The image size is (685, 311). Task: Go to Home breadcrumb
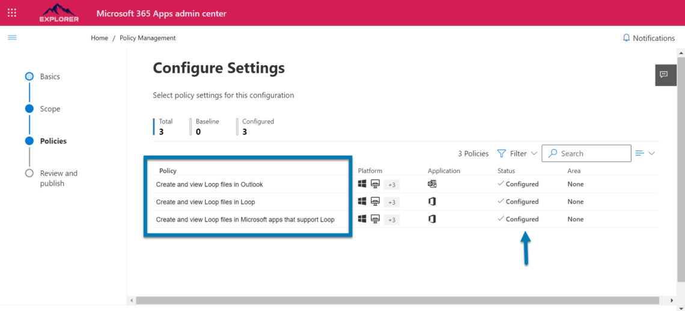tap(99, 38)
